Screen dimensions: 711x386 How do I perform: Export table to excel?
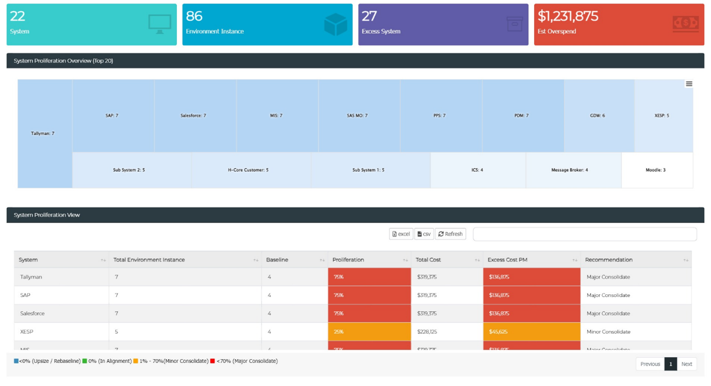(x=401, y=234)
